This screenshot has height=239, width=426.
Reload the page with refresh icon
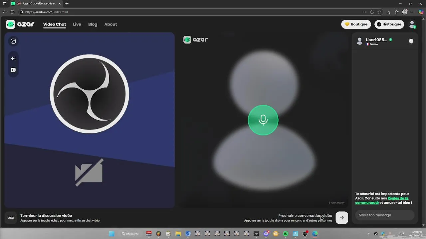13,12
